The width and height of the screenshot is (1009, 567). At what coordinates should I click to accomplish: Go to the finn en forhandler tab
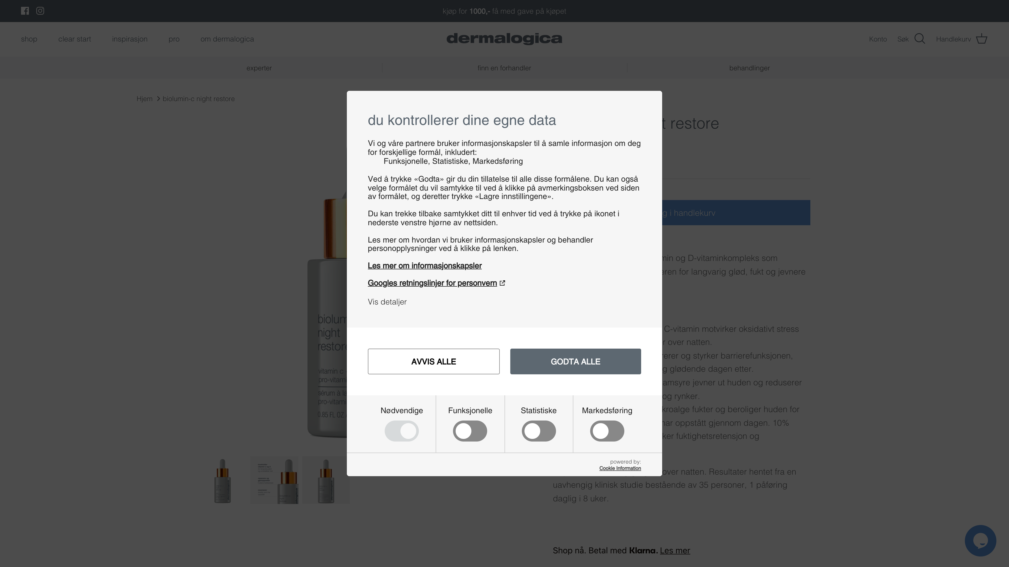coord(504,68)
